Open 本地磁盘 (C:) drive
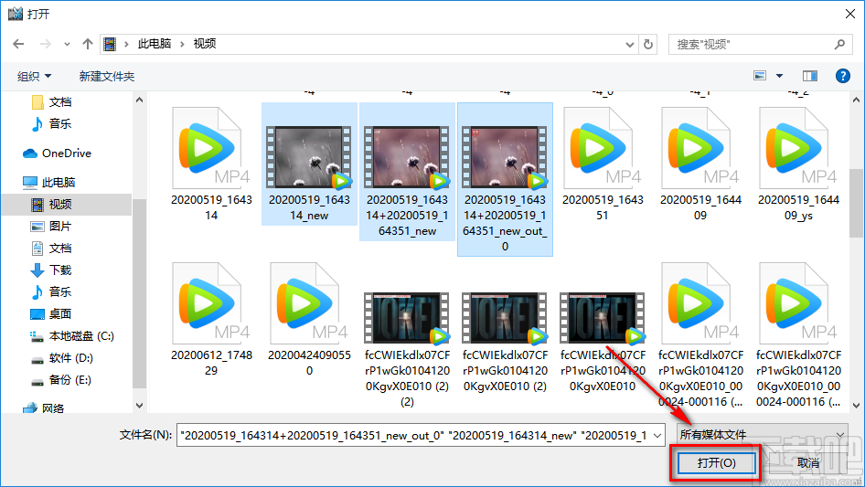This screenshot has width=865, height=487. (73, 336)
